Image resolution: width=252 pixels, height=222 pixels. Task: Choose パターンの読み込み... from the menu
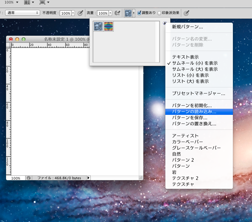click(194, 112)
